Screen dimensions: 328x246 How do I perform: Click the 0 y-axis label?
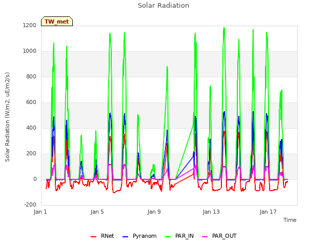click(35, 179)
